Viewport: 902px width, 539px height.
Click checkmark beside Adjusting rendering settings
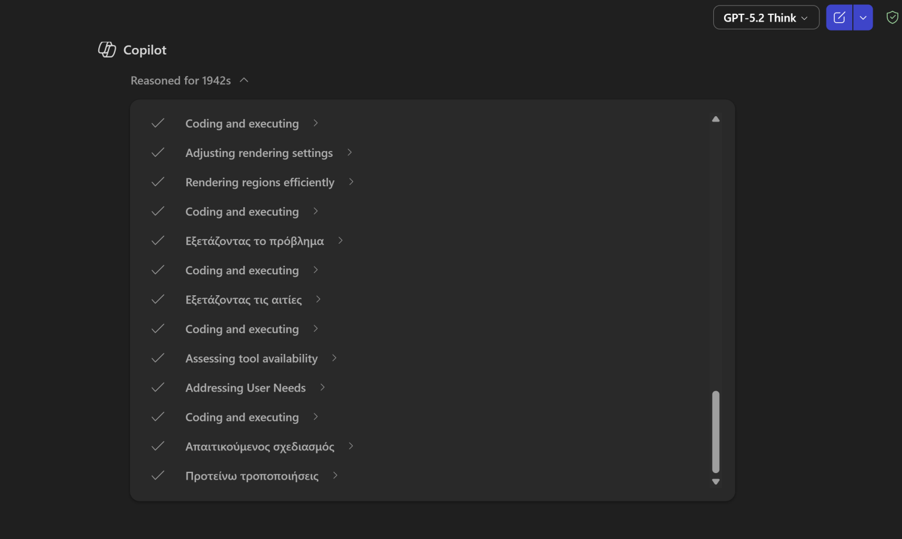[x=158, y=153]
